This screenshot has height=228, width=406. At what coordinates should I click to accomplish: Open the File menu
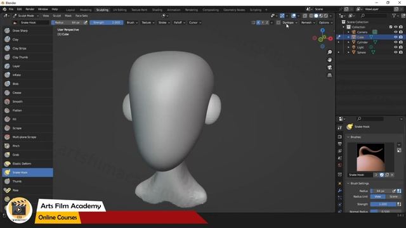11,9
